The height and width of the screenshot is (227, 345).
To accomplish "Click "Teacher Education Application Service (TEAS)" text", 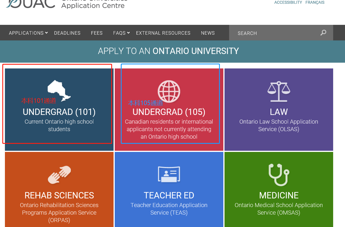I will click(169, 209).
